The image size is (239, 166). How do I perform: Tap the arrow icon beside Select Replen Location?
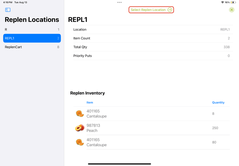[170, 10]
